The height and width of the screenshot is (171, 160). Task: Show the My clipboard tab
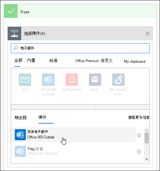(135, 62)
